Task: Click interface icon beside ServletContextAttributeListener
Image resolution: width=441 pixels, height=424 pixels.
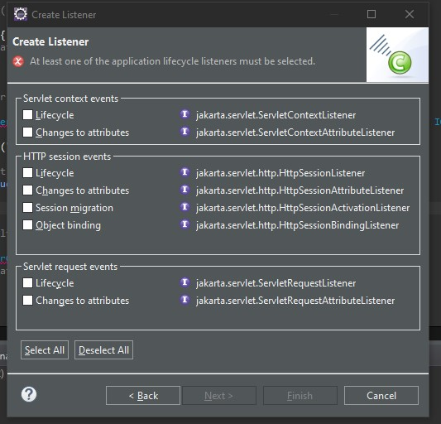Action: [x=185, y=132]
